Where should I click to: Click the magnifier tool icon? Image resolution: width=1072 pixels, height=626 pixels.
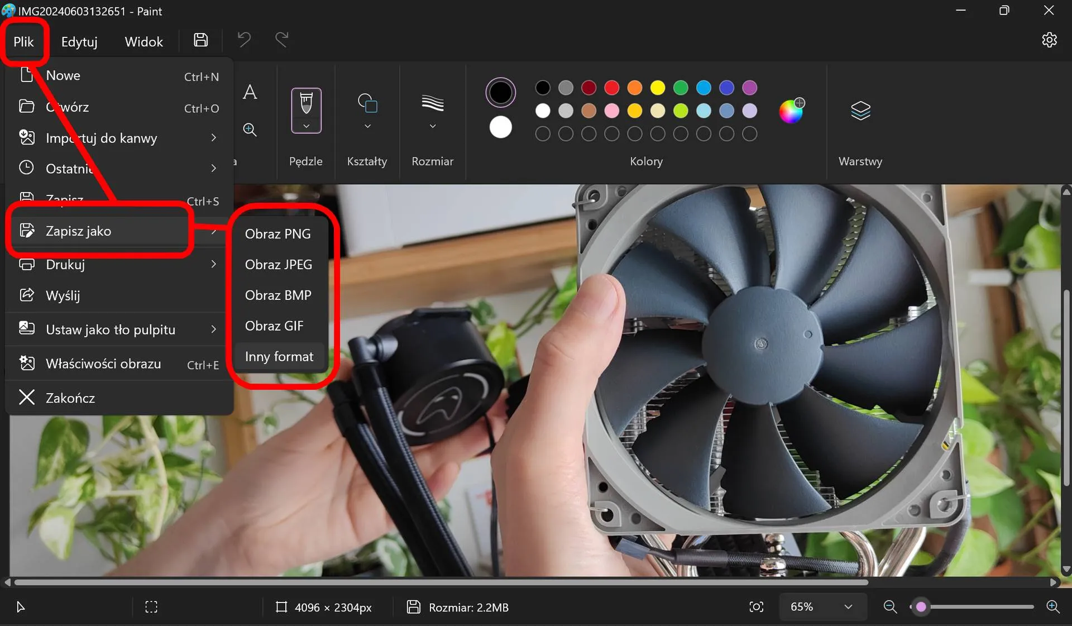coord(250,130)
